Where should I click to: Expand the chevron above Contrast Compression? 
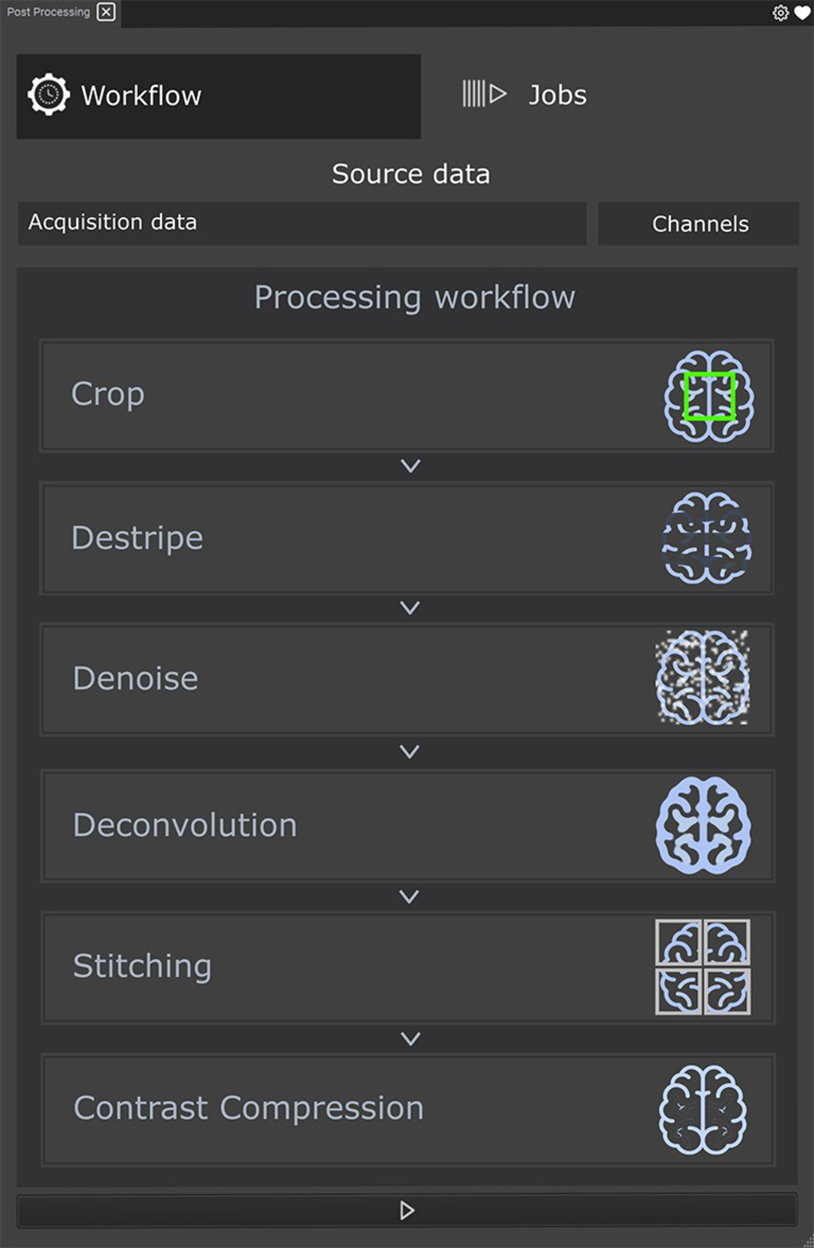click(x=410, y=1038)
